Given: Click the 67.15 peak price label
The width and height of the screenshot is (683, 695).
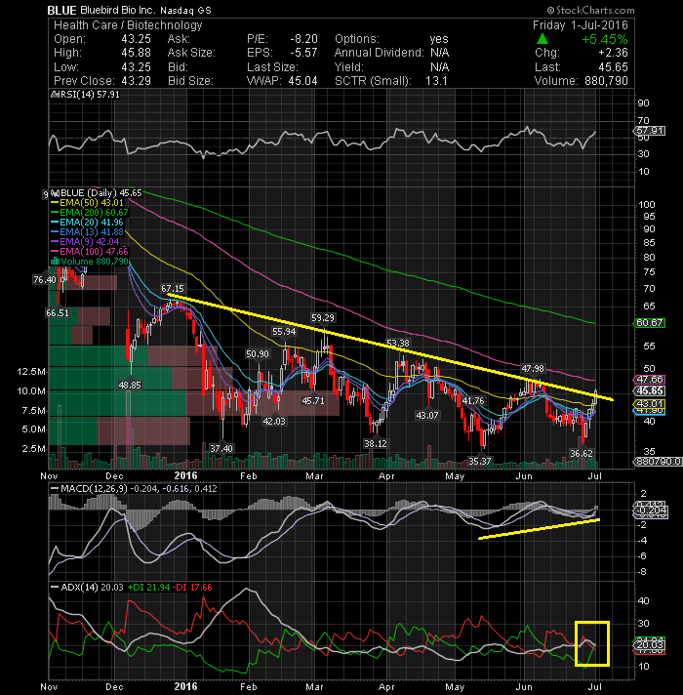Looking at the screenshot, I should pyautogui.click(x=173, y=289).
